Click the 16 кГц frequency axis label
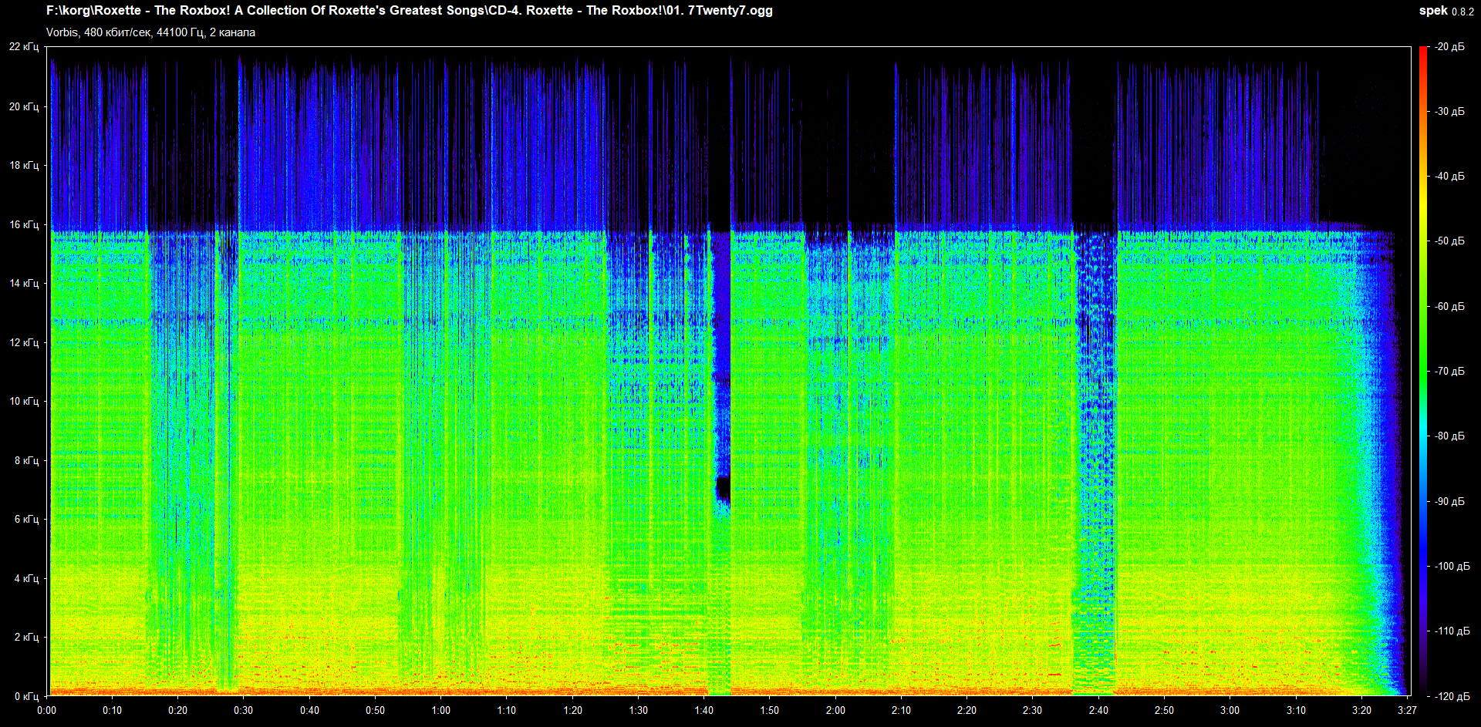Image resolution: width=1481 pixels, height=727 pixels. [24, 224]
